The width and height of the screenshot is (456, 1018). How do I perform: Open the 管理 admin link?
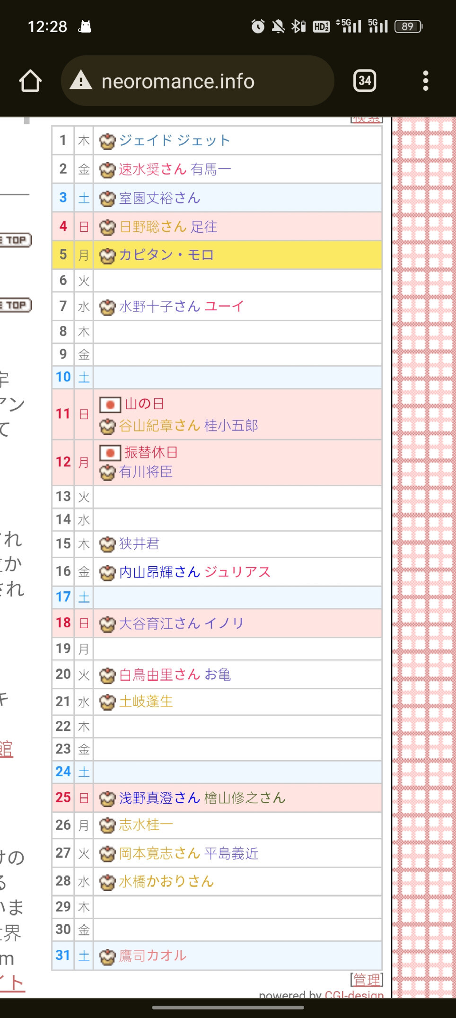point(367,979)
